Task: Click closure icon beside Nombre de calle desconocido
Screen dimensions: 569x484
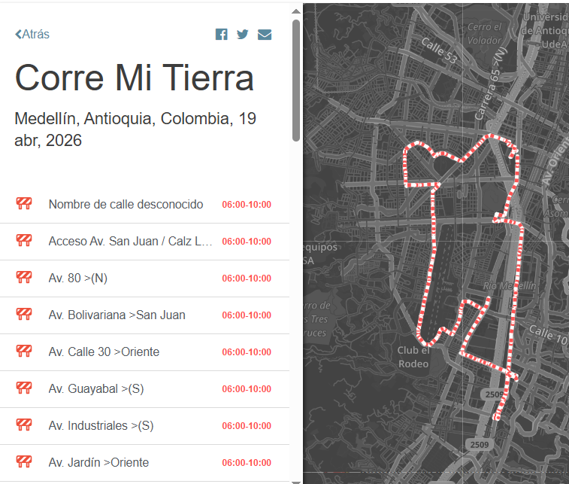Action: click(24, 204)
